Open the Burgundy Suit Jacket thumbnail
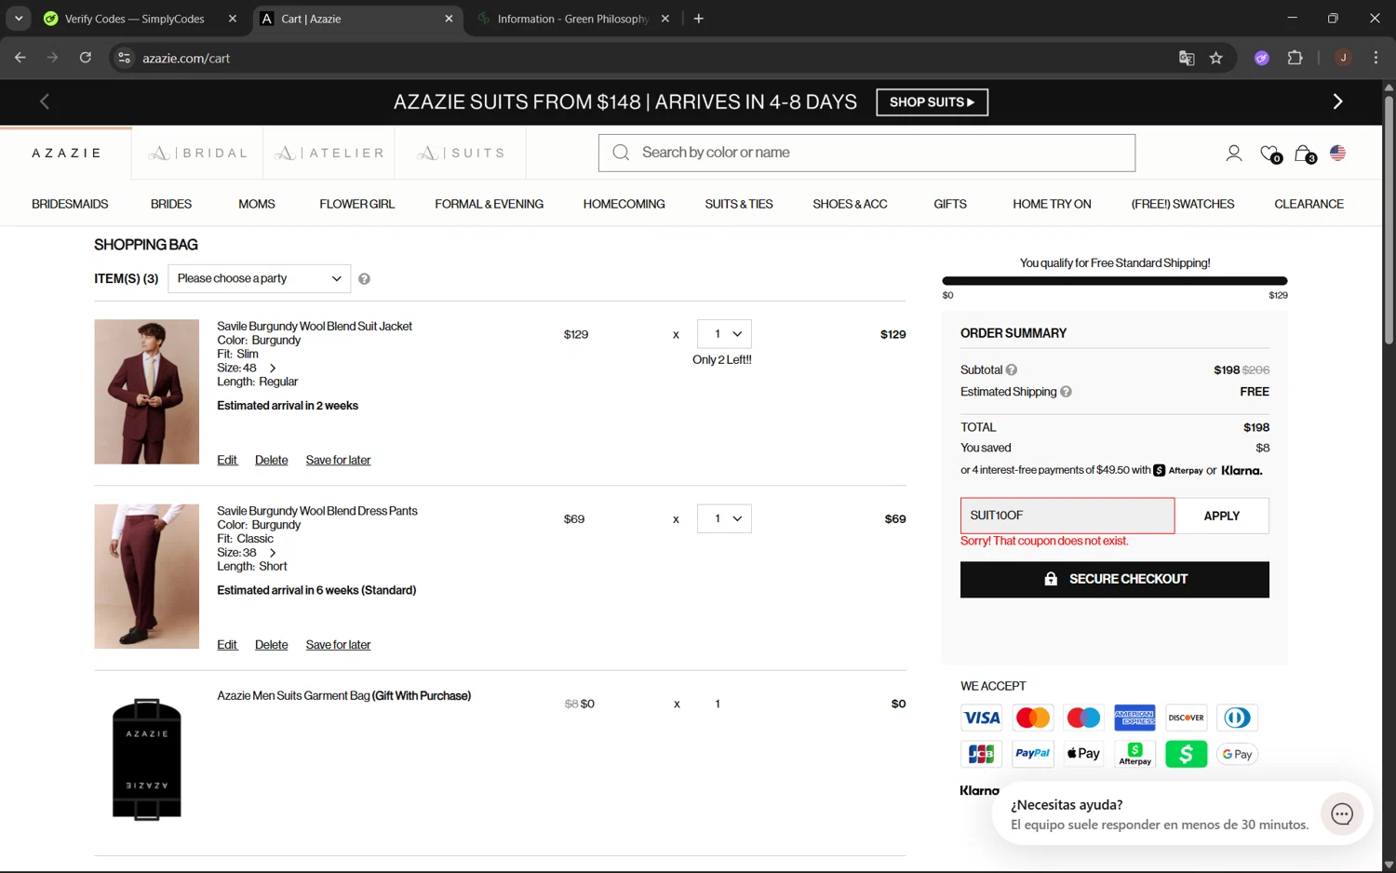Viewport: 1396px width, 873px height. tap(146, 392)
